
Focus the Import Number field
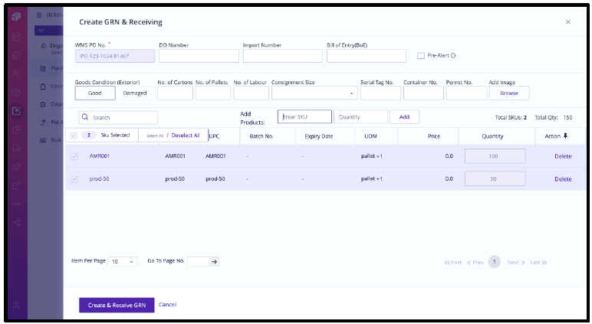[x=283, y=56]
